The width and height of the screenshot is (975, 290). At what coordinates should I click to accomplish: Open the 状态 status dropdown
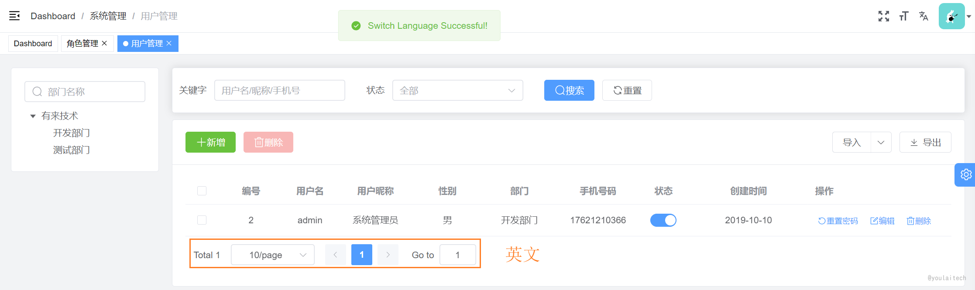[457, 90]
